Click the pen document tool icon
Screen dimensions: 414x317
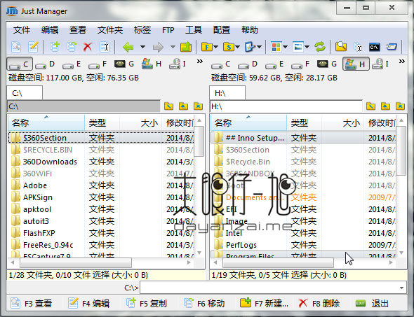pos(250,47)
